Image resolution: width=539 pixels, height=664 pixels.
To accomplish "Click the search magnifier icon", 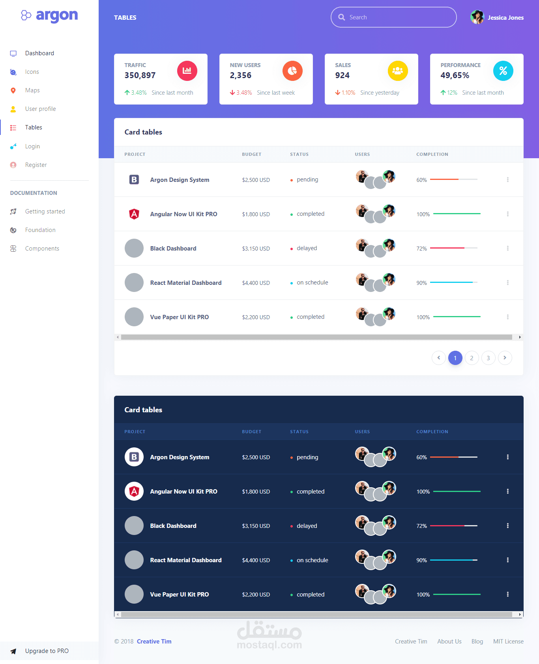I will pyautogui.click(x=342, y=17).
